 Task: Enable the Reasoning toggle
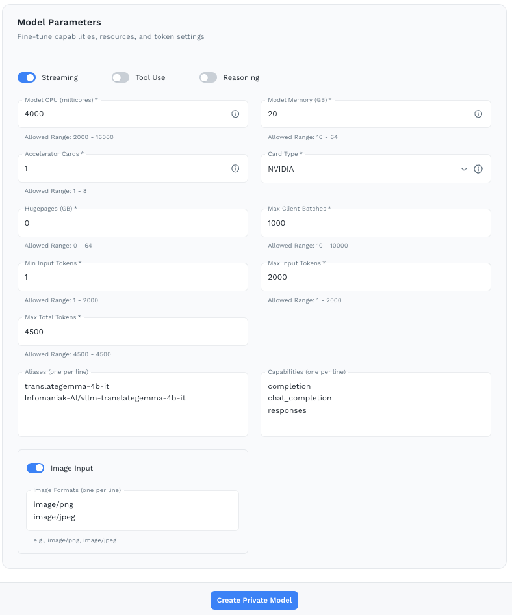tap(208, 77)
